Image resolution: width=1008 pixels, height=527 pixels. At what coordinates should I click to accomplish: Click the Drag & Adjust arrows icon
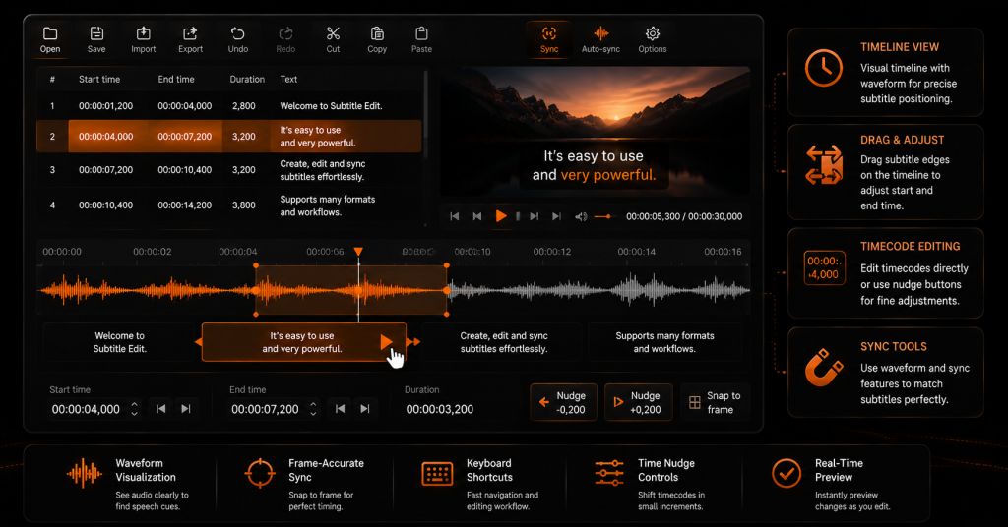tap(824, 164)
